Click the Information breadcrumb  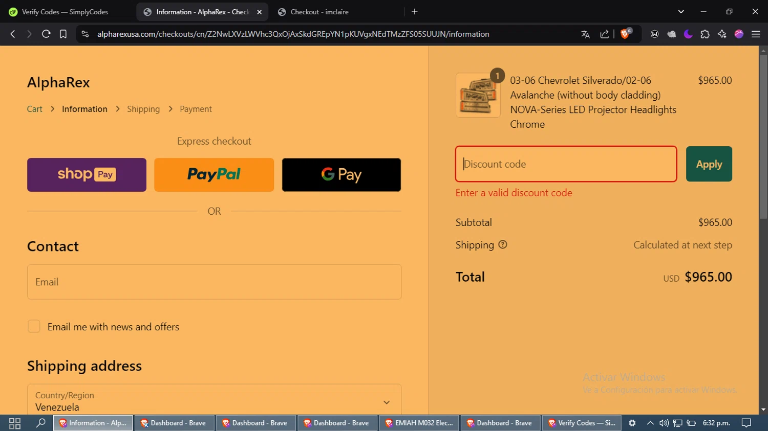(x=84, y=109)
